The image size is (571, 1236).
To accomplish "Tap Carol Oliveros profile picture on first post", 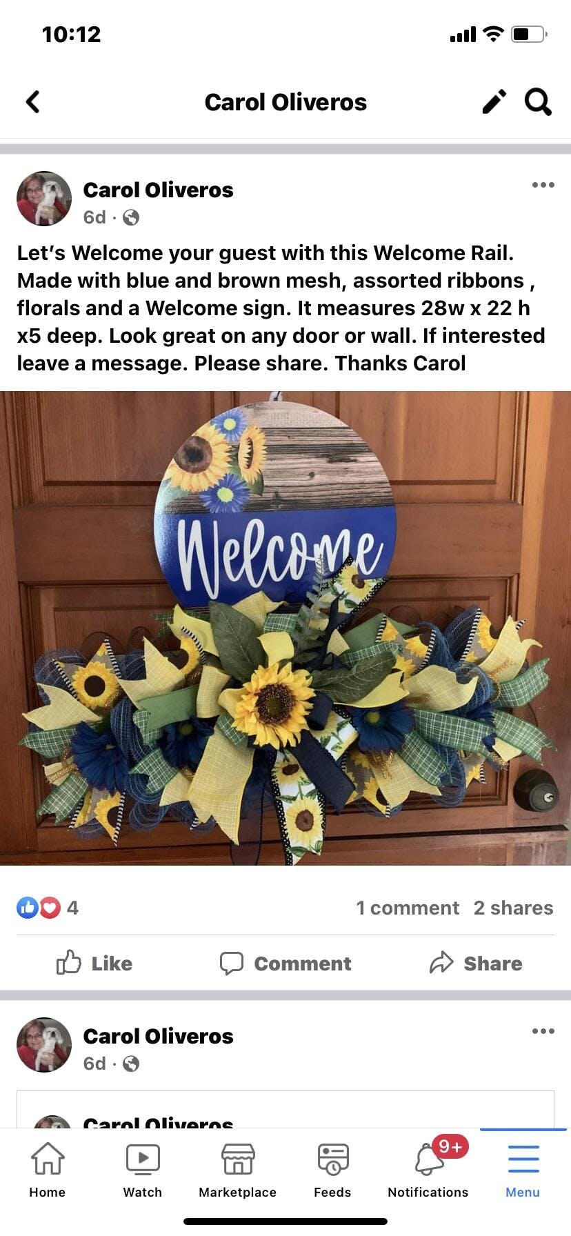I will pyautogui.click(x=44, y=199).
